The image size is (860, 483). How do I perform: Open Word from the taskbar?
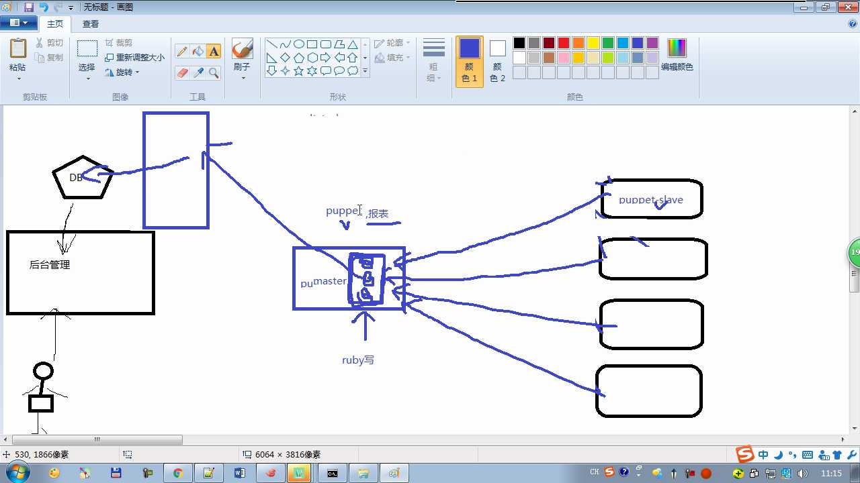[239, 473]
